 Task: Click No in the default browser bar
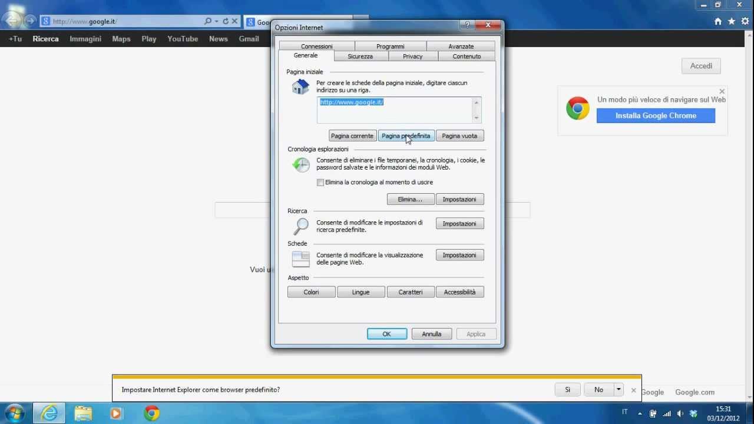pyautogui.click(x=598, y=389)
